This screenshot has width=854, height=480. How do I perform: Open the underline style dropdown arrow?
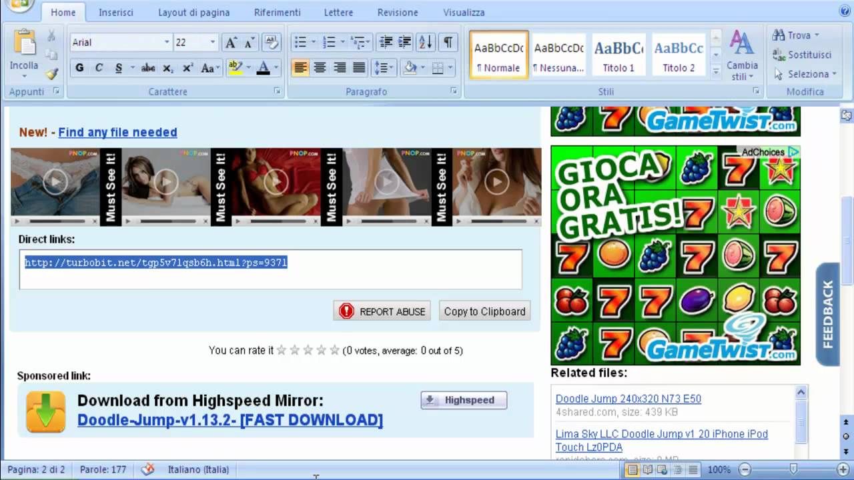pos(132,68)
